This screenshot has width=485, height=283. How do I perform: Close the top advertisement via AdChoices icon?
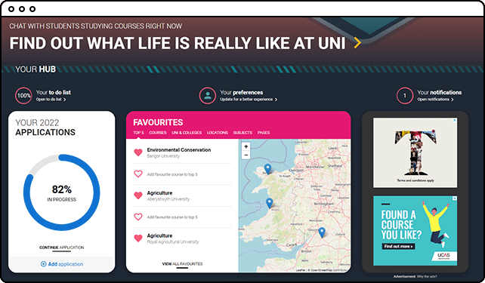[x=455, y=120]
